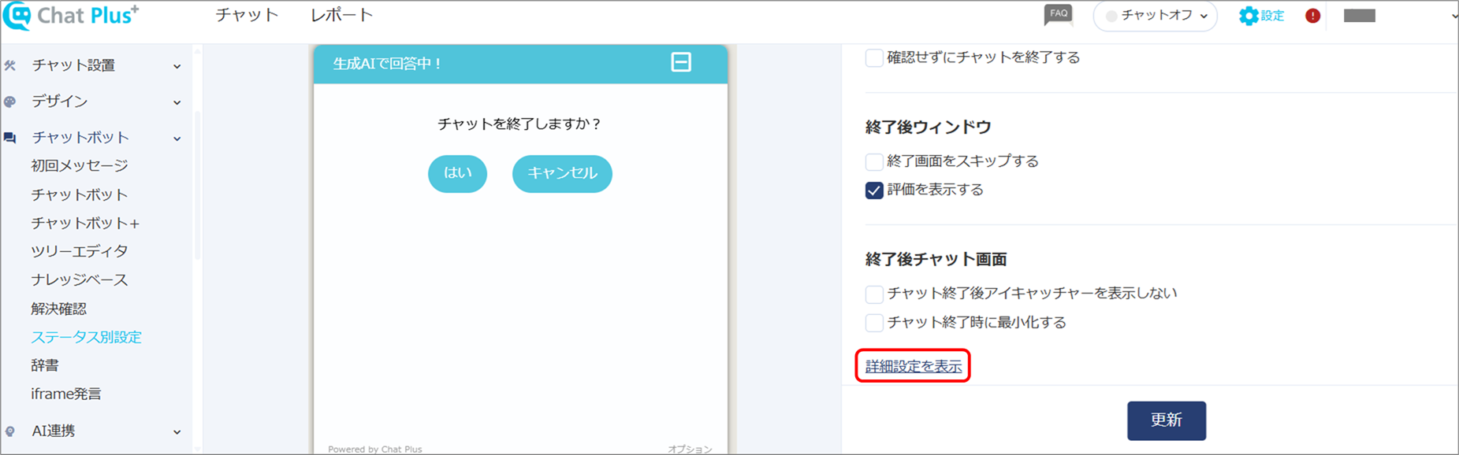The height and width of the screenshot is (455, 1459).
Task: Select チャットボット submenu item
Action: point(80,194)
